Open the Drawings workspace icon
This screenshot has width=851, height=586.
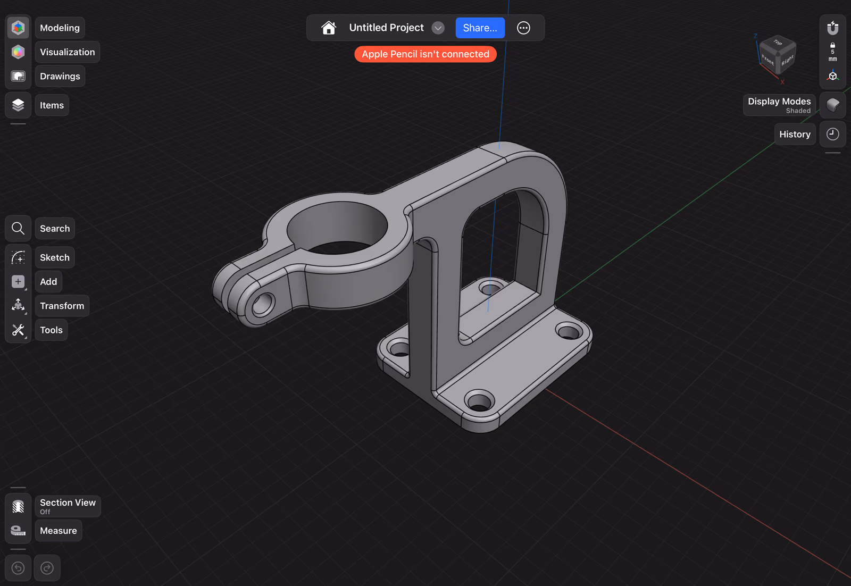(x=18, y=76)
